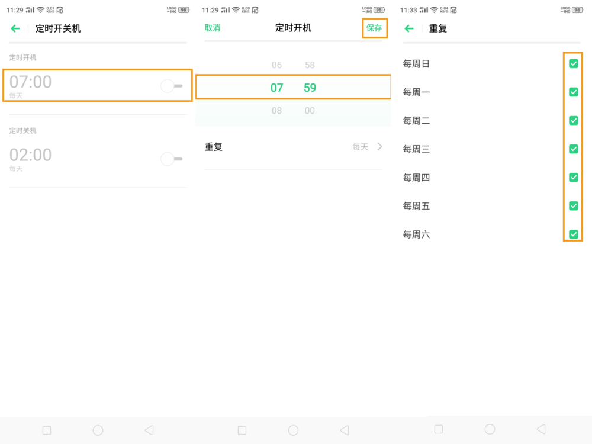This screenshot has width=592, height=444.
Task: Go back from the 定时开关机 screen
Action: pos(15,28)
